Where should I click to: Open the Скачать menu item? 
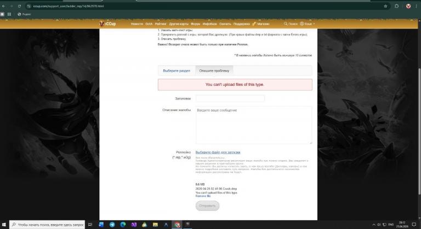(x=225, y=24)
